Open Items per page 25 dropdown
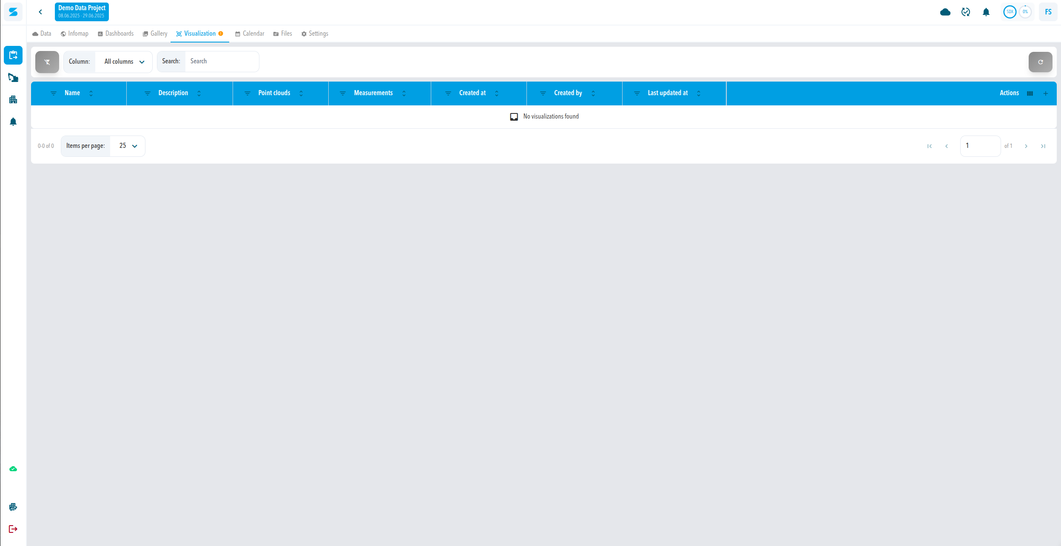Screen dimensions: 1061x546 128,146
